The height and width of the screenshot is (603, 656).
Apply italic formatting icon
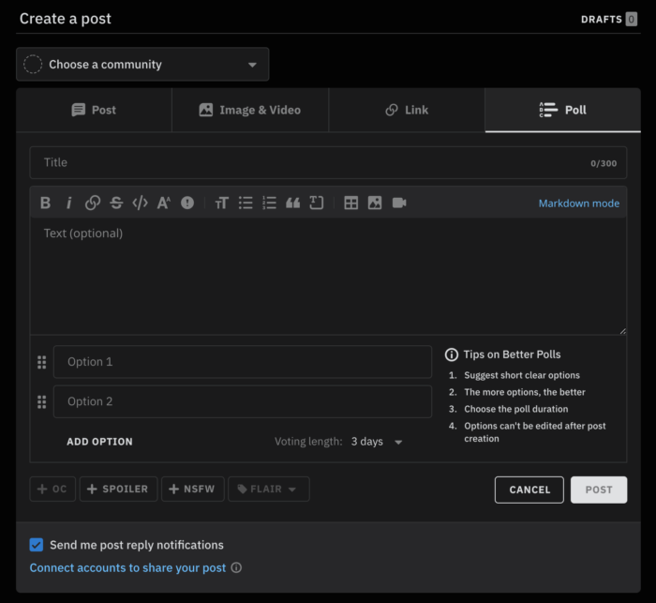(x=68, y=203)
